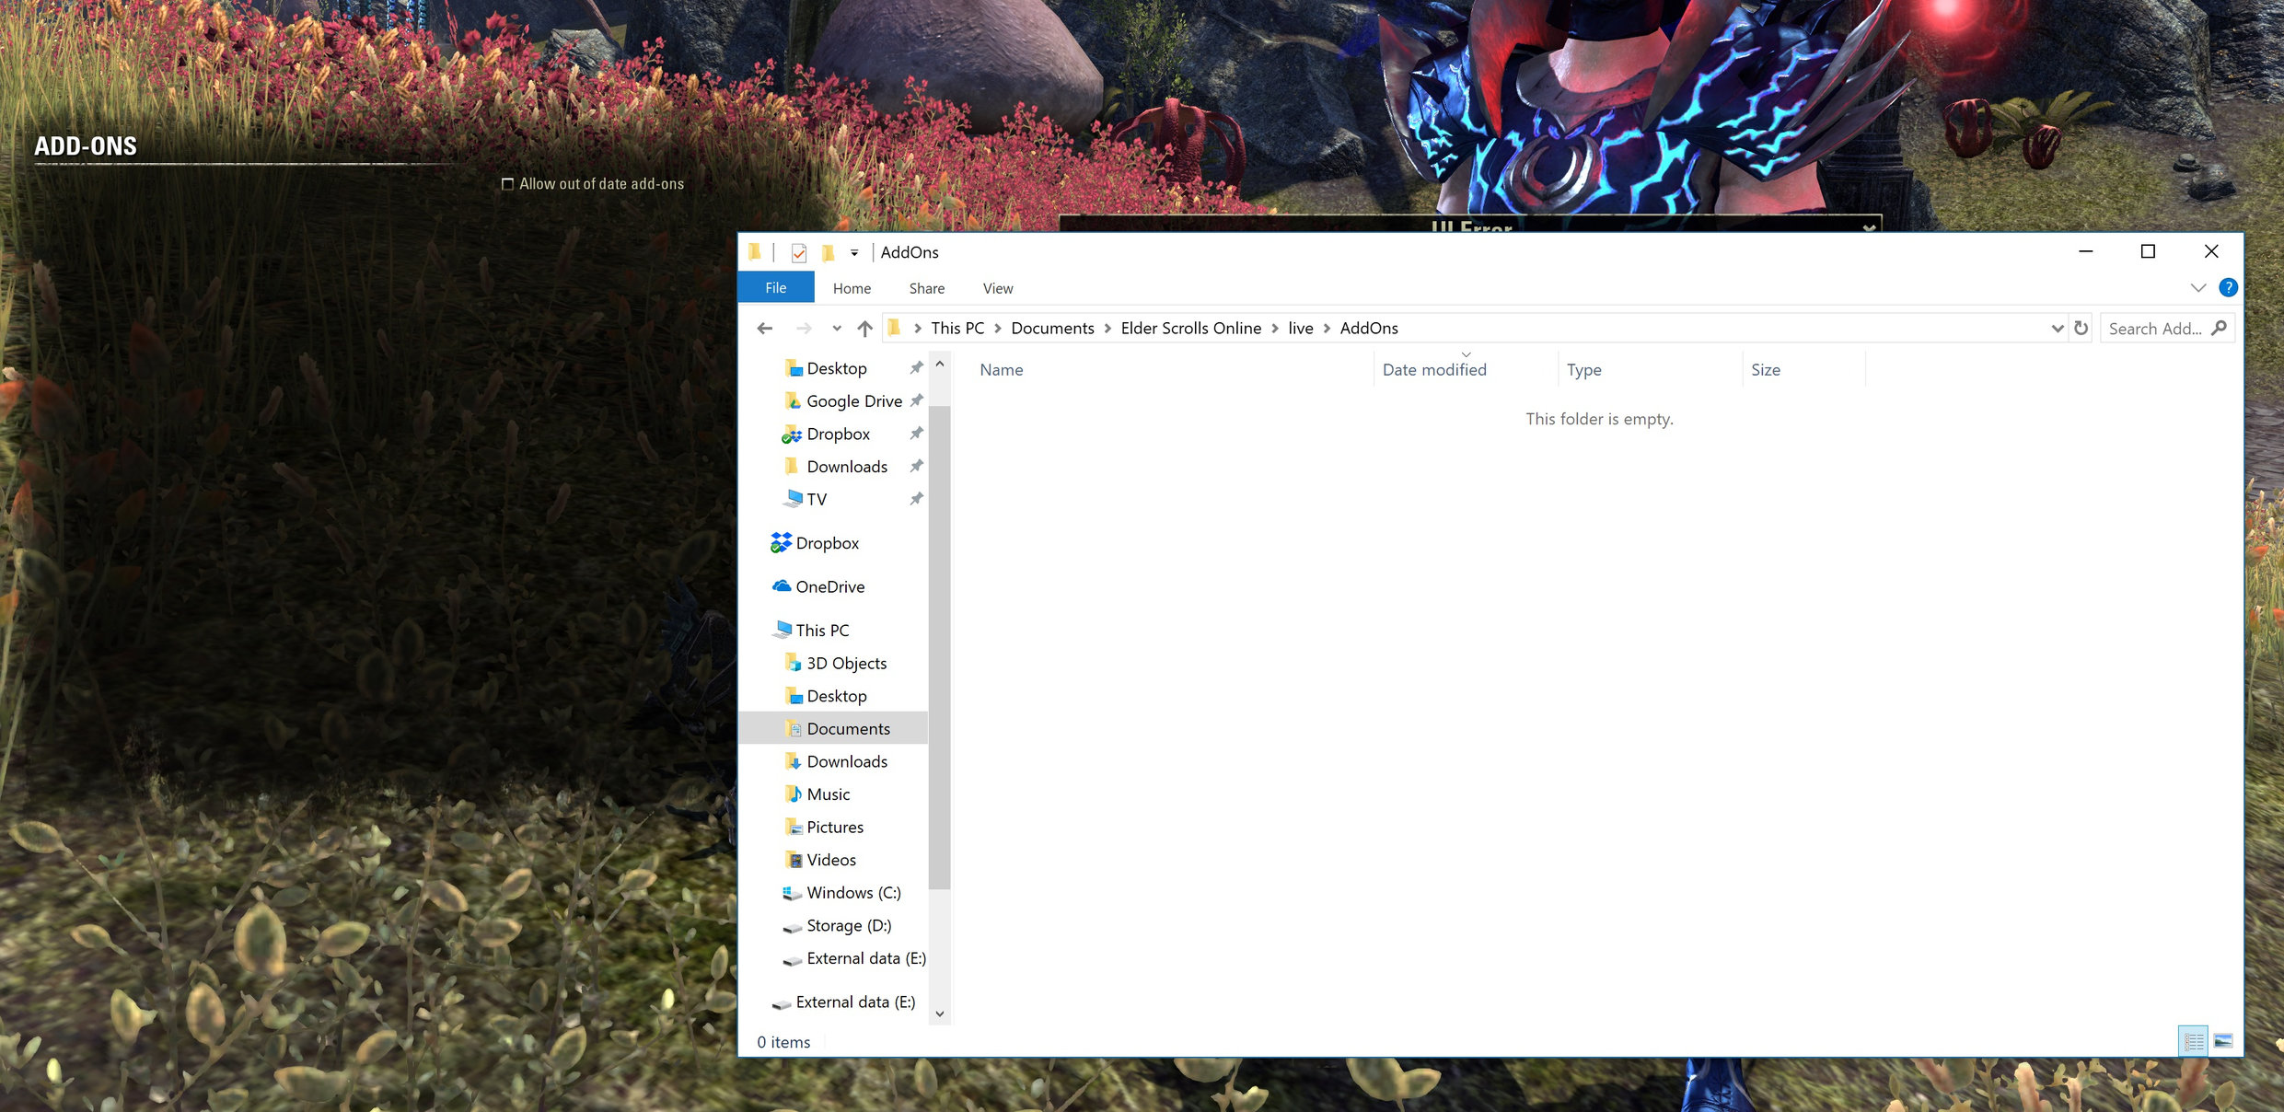Viewport: 2284px width, 1112px height.
Task: Click the Back navigation arrow
Action: point(764,329)
